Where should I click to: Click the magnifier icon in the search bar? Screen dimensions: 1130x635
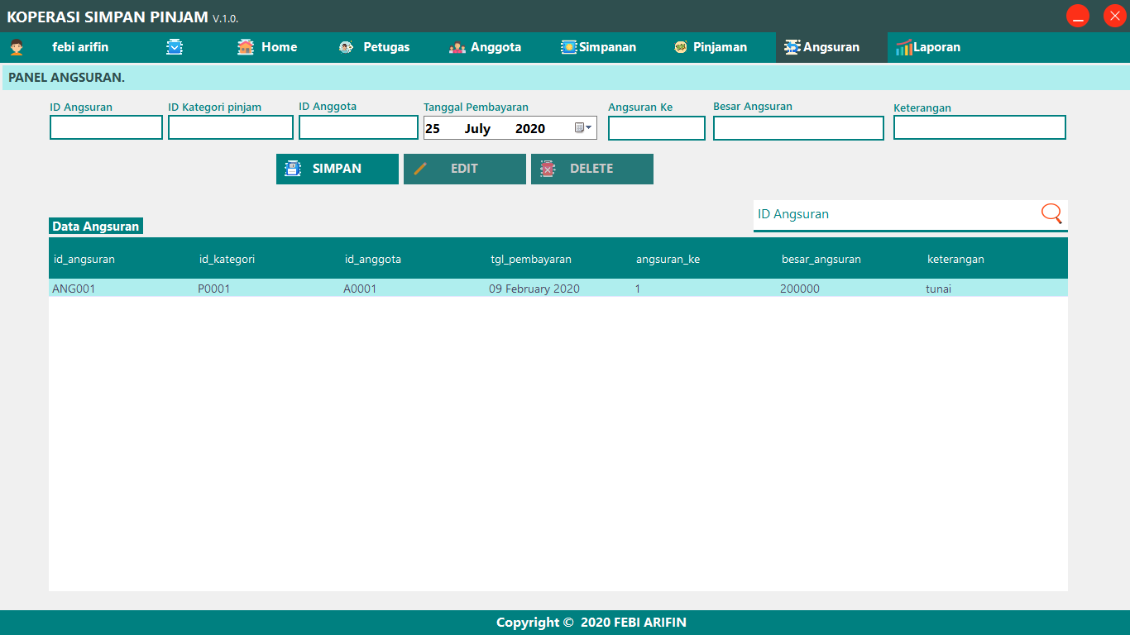coord(1051,213)
